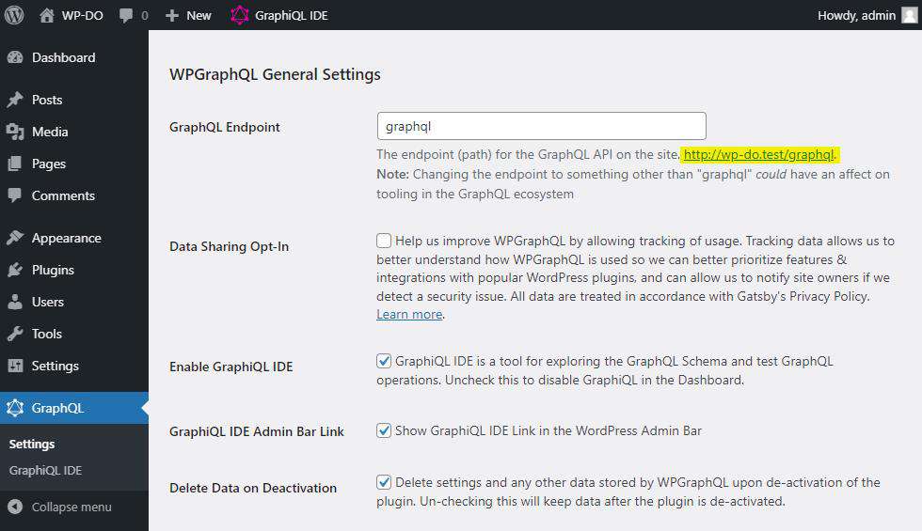Open GraphiQL IDE text link in admin bar
The height and width of the screenshot is (531, 922).
click(x=291, y=16)
